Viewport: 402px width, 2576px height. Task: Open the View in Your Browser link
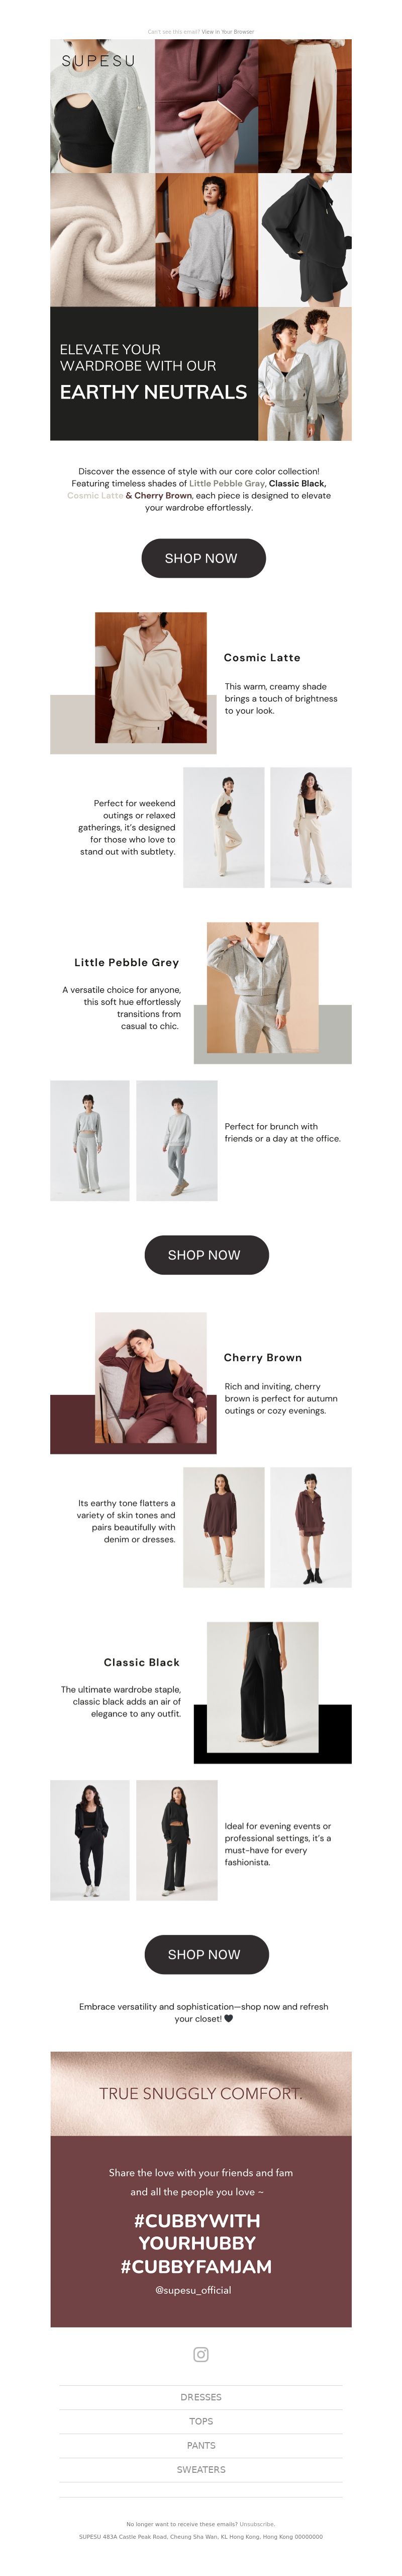click(x=228, y=32)
